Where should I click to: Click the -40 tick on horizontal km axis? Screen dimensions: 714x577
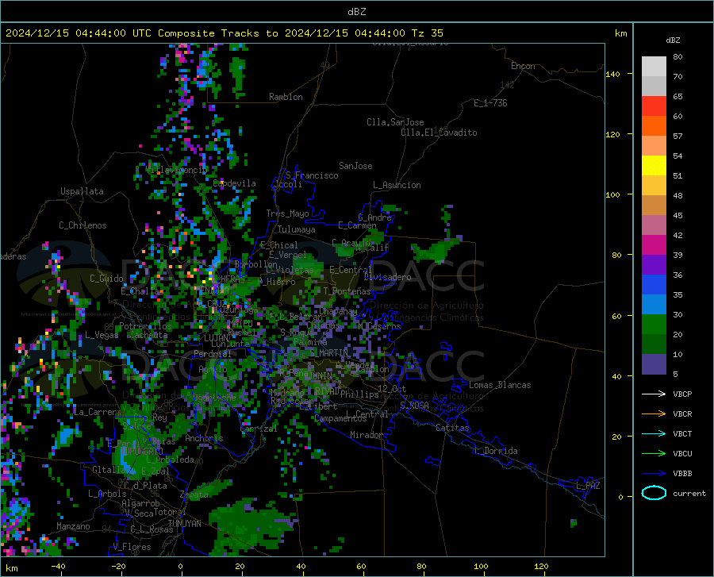(x=58, y=567)
